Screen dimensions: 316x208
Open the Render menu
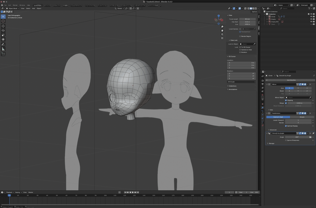coord(15,5)
